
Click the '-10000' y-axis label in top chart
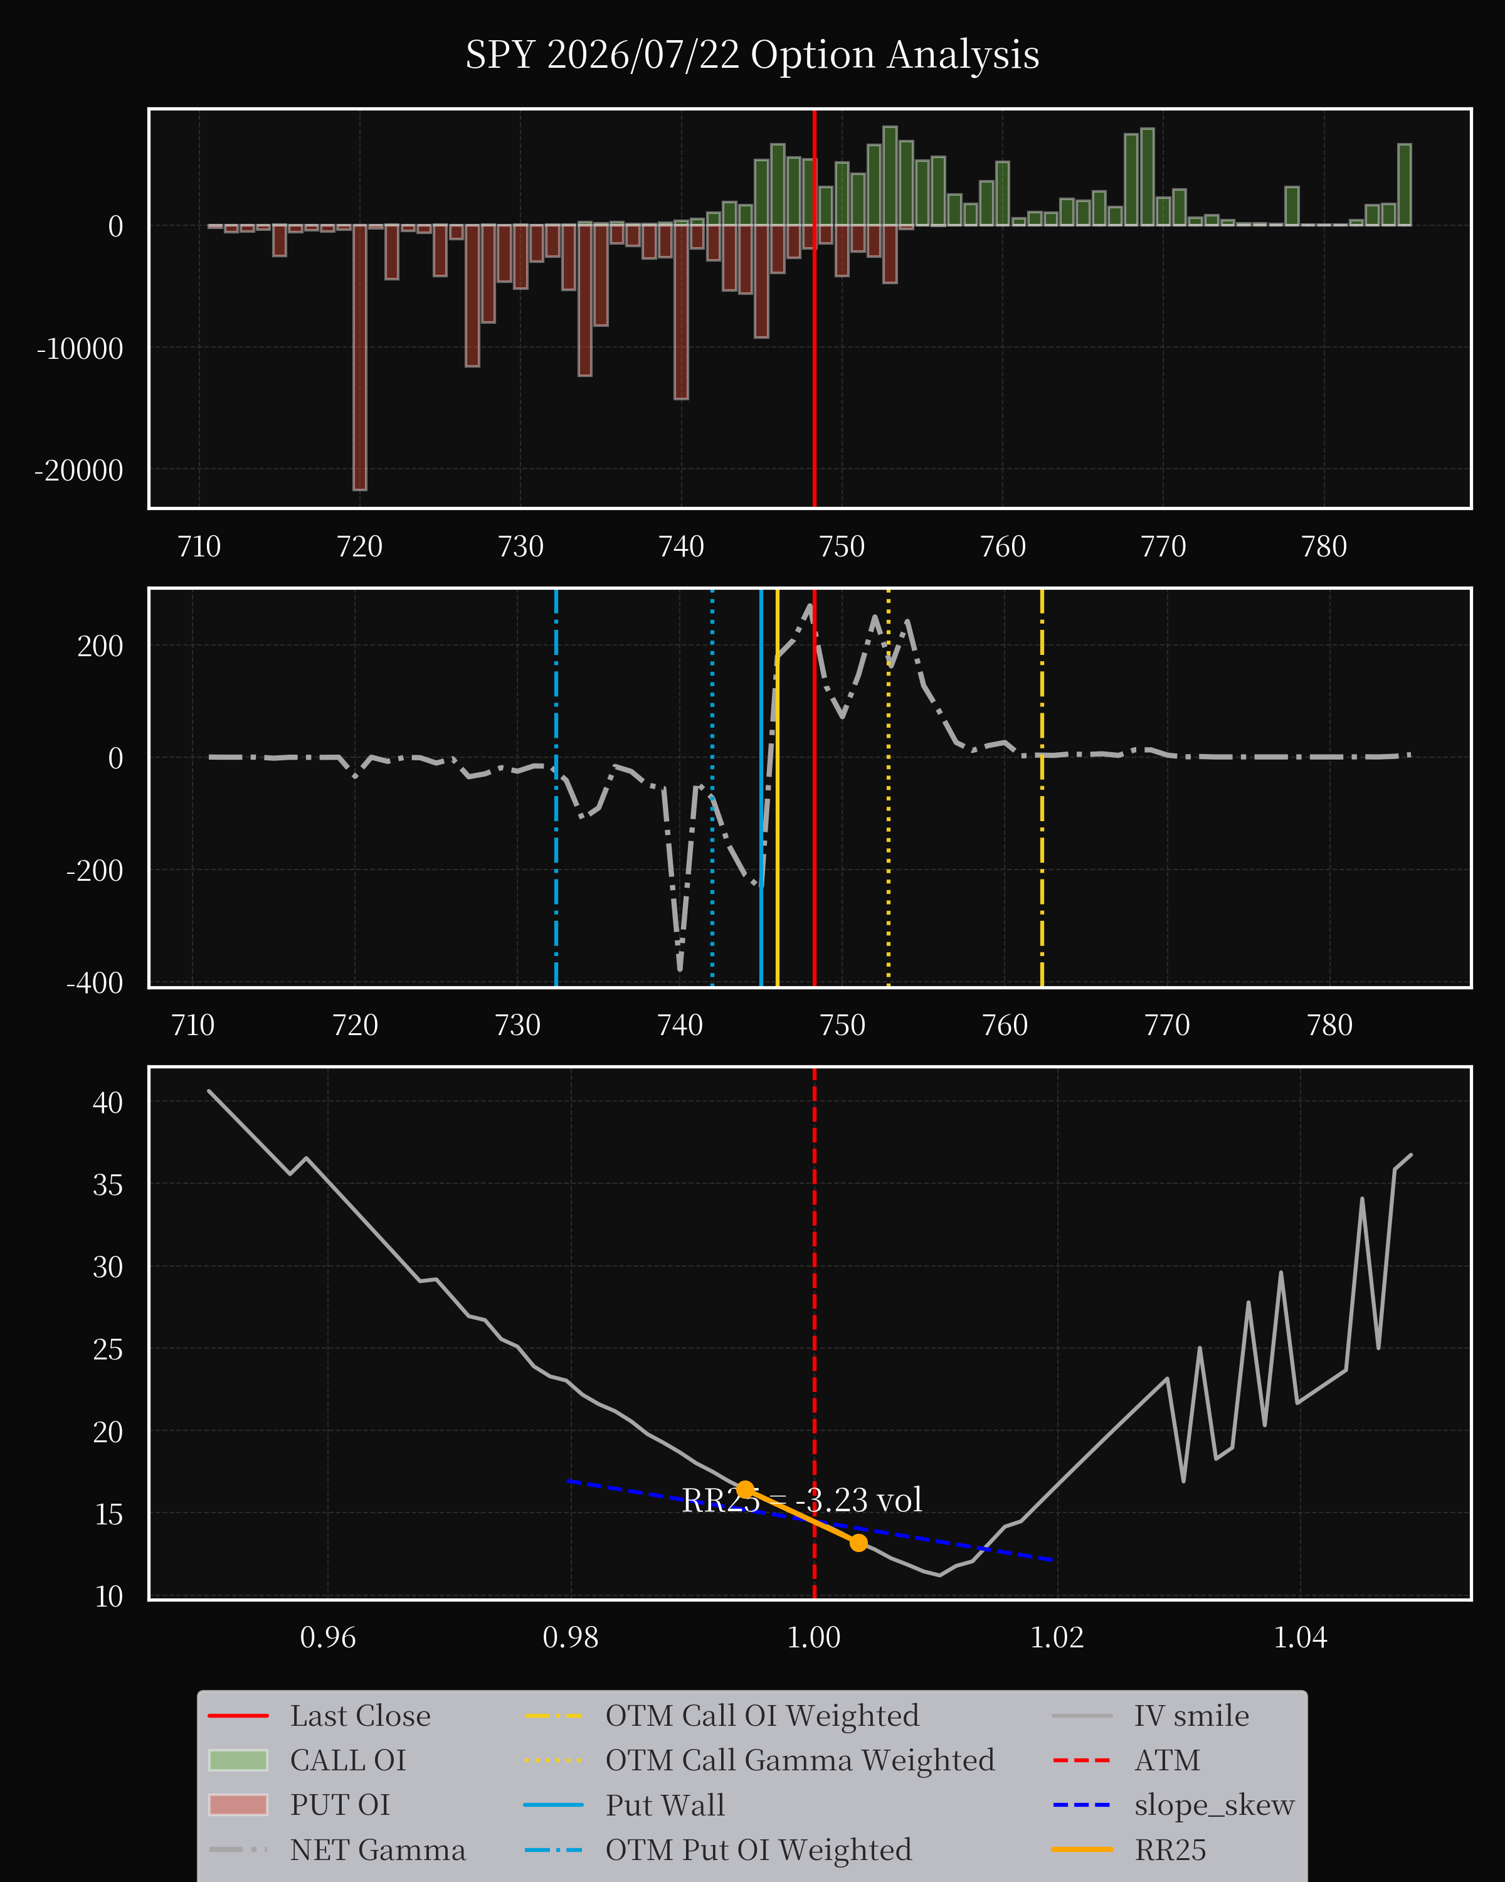80,349
